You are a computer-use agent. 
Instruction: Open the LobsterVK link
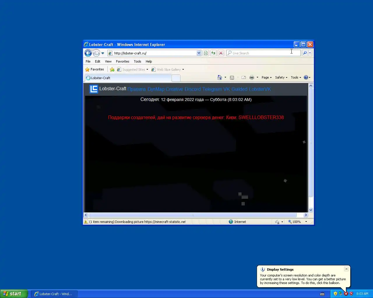(x=260, y=89)
